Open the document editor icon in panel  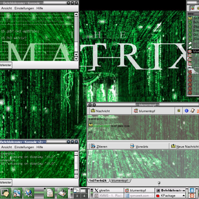50,193
